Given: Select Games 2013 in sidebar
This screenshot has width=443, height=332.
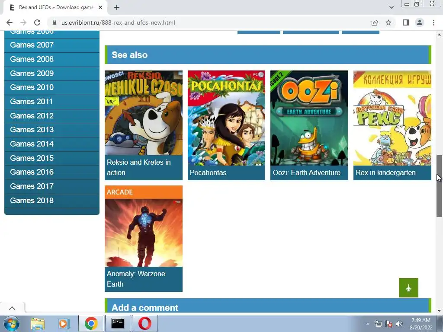Looking at the screenshot, I should click(x=52, y=130).
